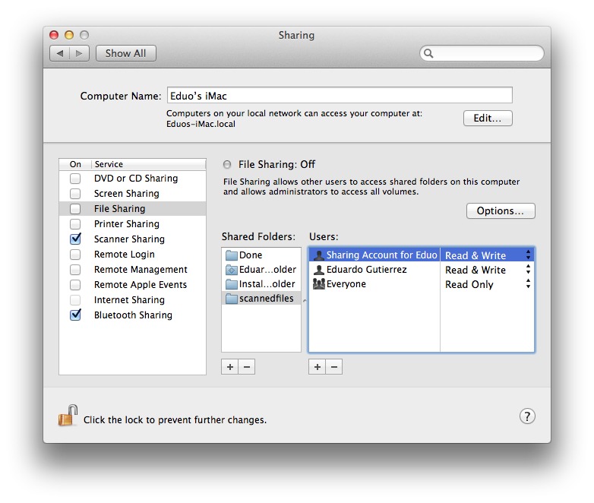Viewport: 594px width, 503px height.
Task: Select the Scanner Sharing service label
Action: coord(129,239)
